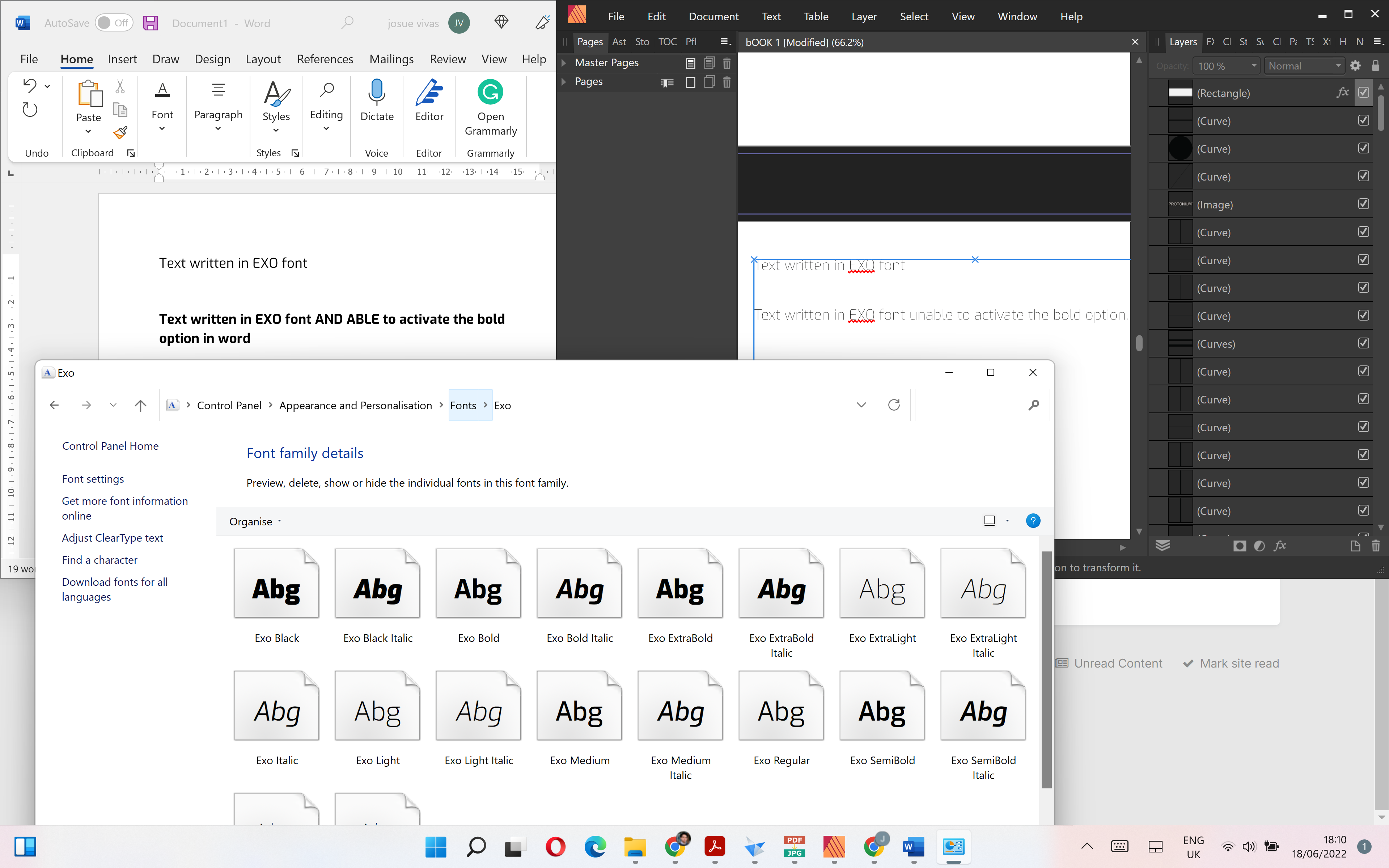Click Mark site read in browser

[1231, 664]
